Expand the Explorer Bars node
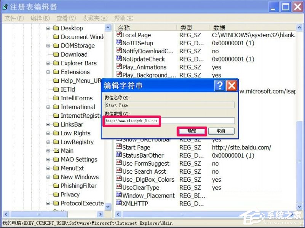305x228 pixels. point(47,63)
